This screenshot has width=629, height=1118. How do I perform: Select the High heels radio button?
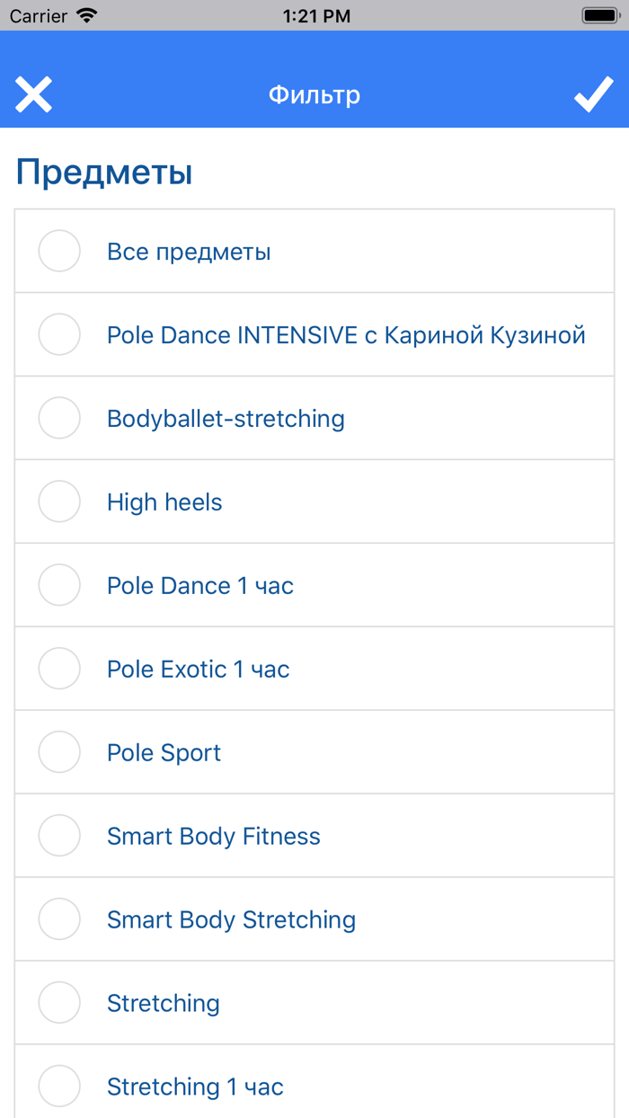coord(59,501)
